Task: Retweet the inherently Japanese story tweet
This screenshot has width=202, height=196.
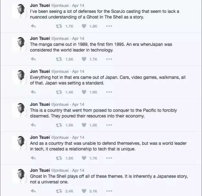Action: (x=59, y=191)
